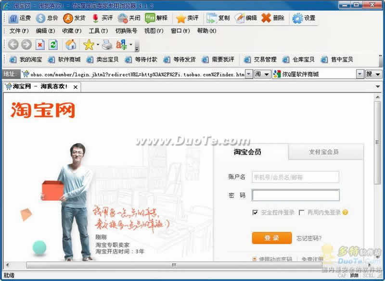This screenshot has height=281, width=385.
Task: Click the 删除 delete red X icon
Action: (x=273, y=18)
